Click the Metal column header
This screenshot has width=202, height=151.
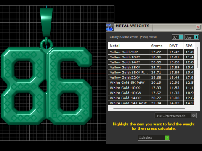pos(128,46)
